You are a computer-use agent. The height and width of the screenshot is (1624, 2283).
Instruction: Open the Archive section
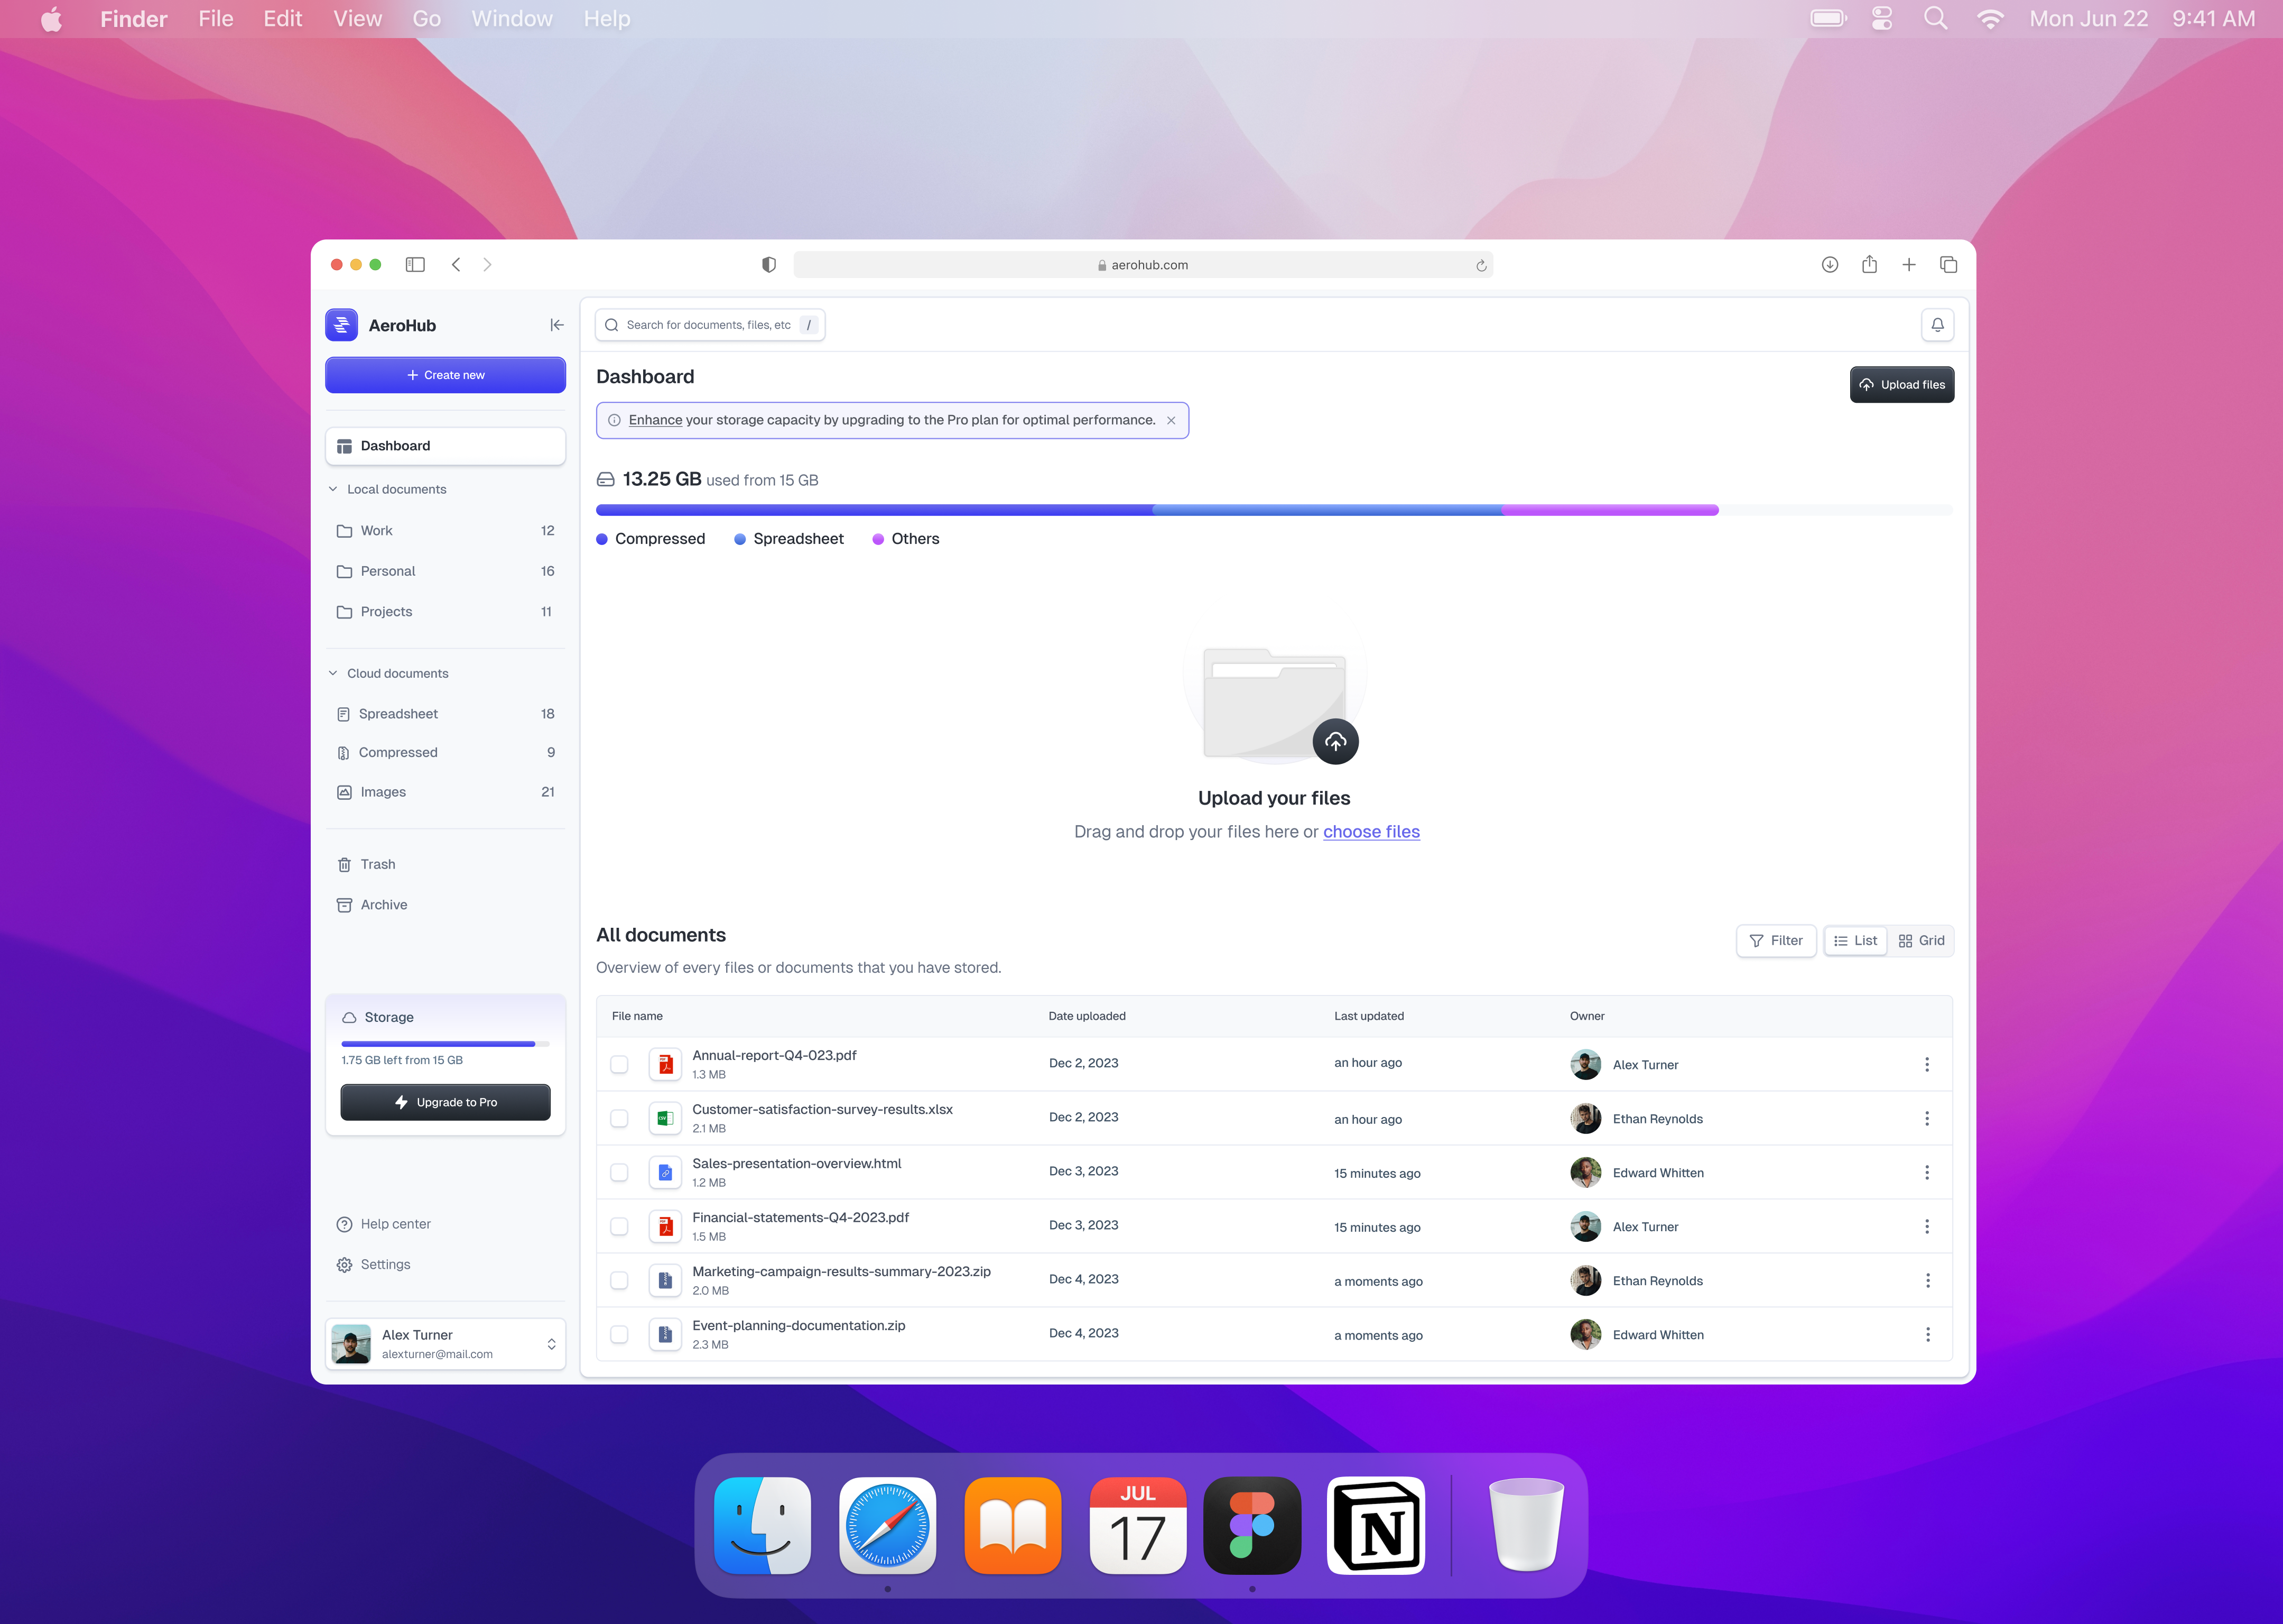[383, 905]
